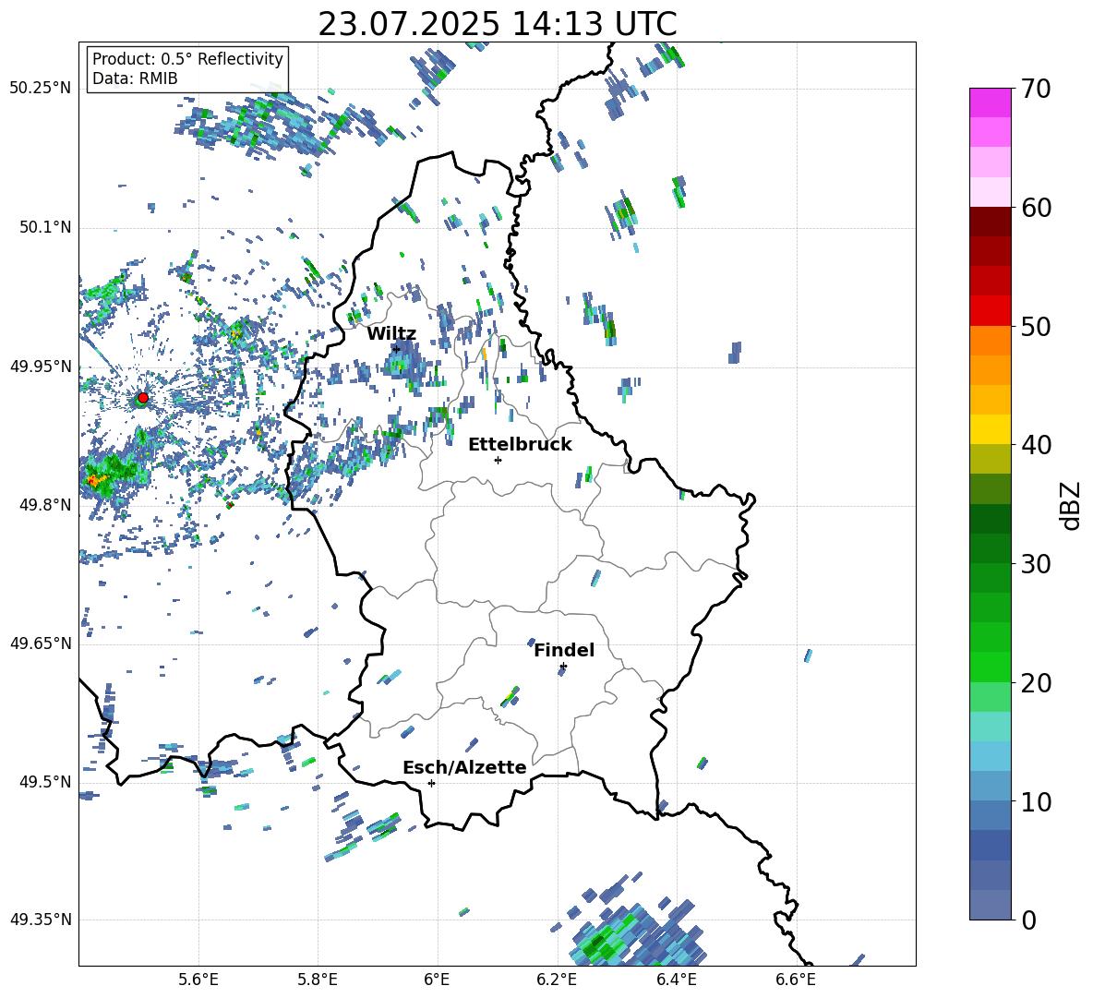Click the Esch/Alzette station cross marker
The height and width of the screenshot is (998, 1093).
(431, 783)
